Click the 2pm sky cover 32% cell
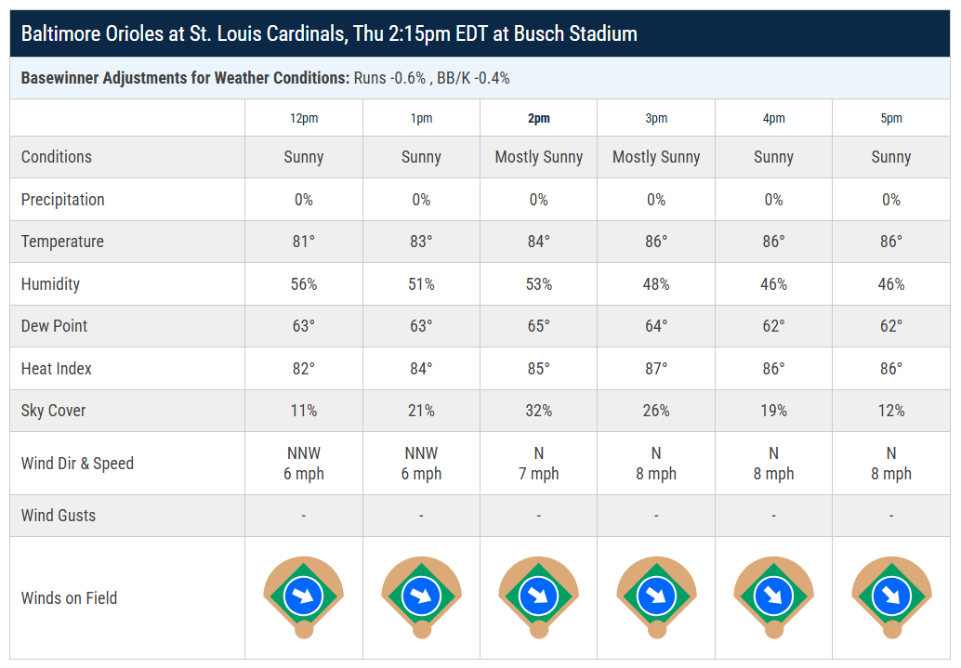Image resolution: width=961 pixels, height=668 pixels. 539,411
